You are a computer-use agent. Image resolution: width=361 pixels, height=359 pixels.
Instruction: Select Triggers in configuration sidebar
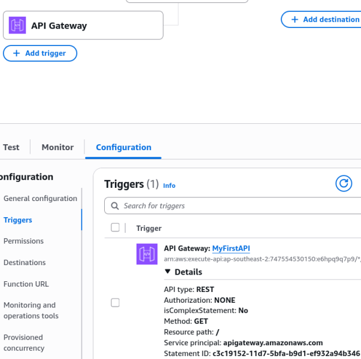pos(18,220)
